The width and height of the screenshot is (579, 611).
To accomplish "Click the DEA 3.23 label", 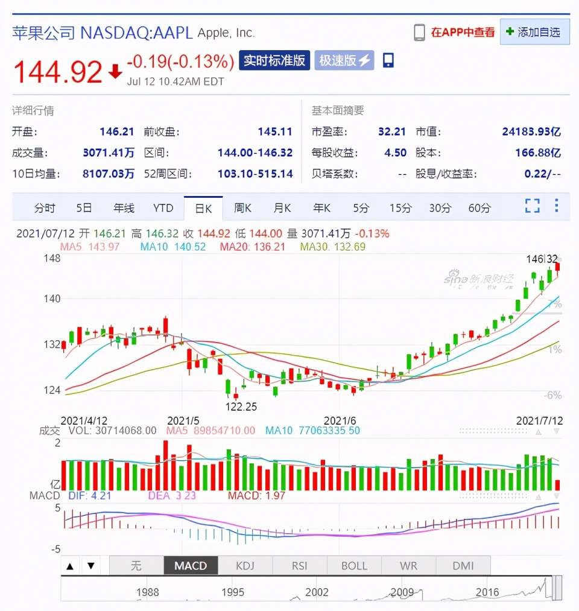I will click(x=172, y=496).
